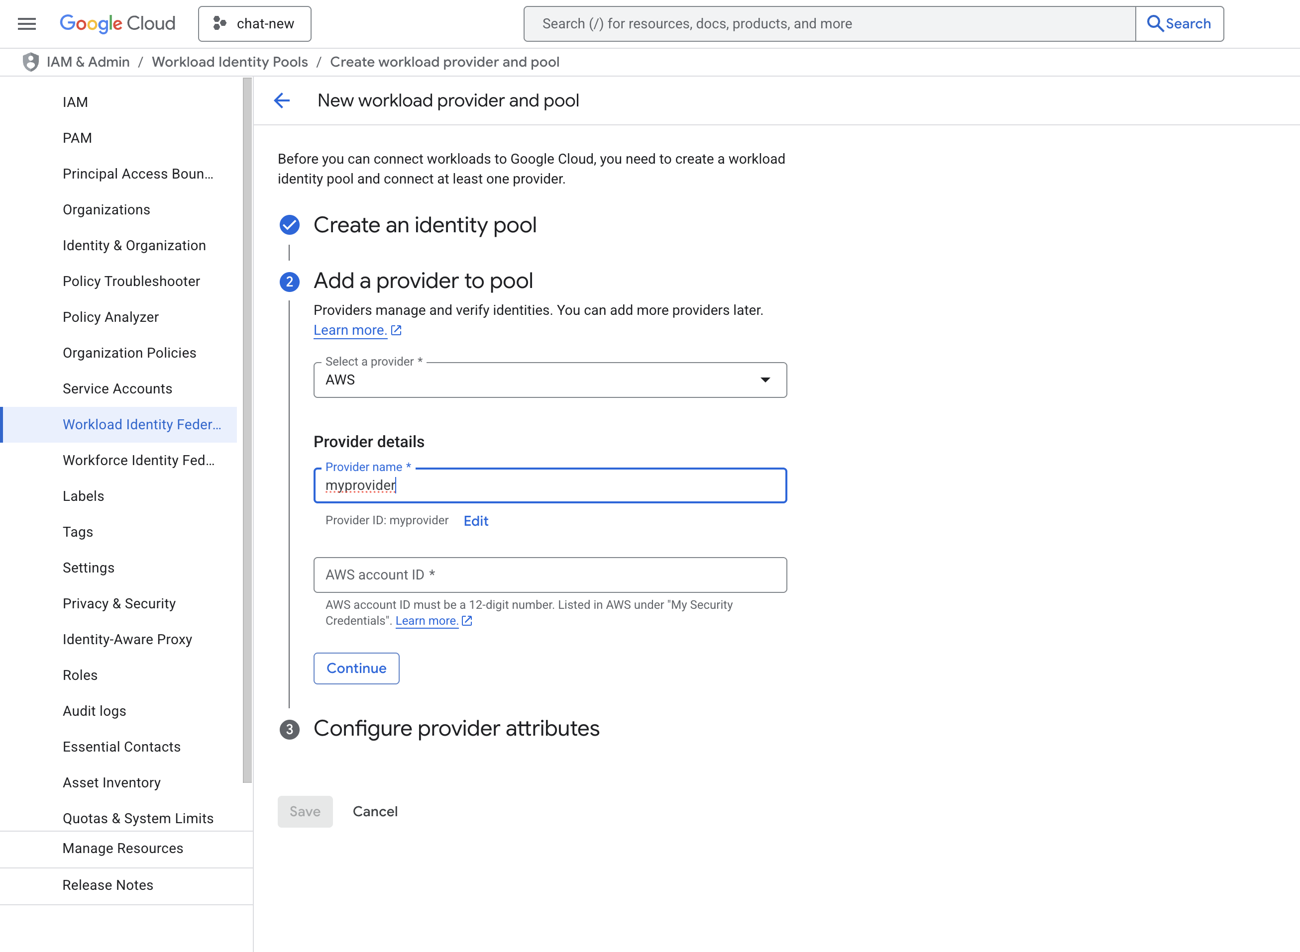Image resolution: width=1300 pixels, height=952 pixels.
Task: Navigate to Workload Identity Pools breadcrumb
Action: [x=229, y=62]
